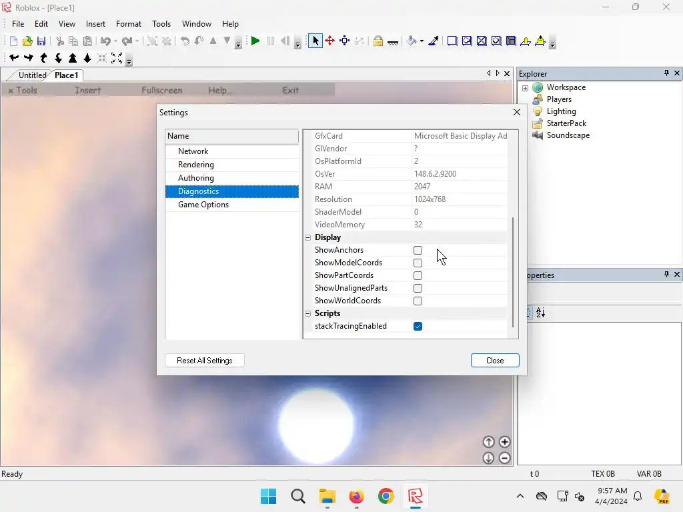Viewport: 683px width, 512px height.
Task: Select the blue Resize tool
Action: pos(345,41)
